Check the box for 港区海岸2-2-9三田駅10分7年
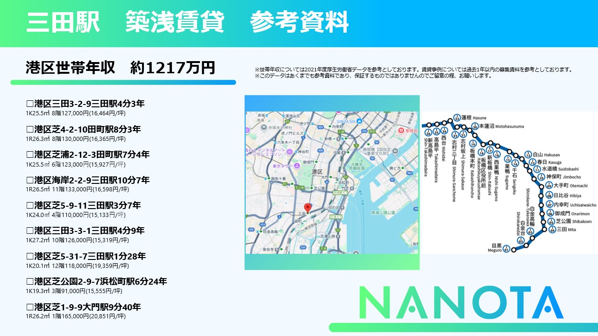Viewport: 598px width, 336px height. [30, 180]
